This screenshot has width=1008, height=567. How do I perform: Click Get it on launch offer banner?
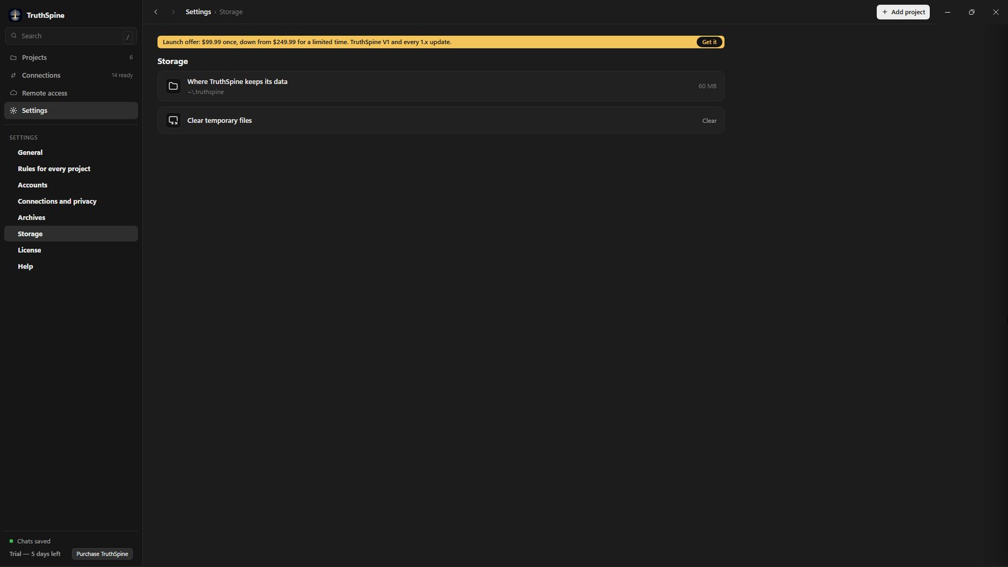pos(709,42)
